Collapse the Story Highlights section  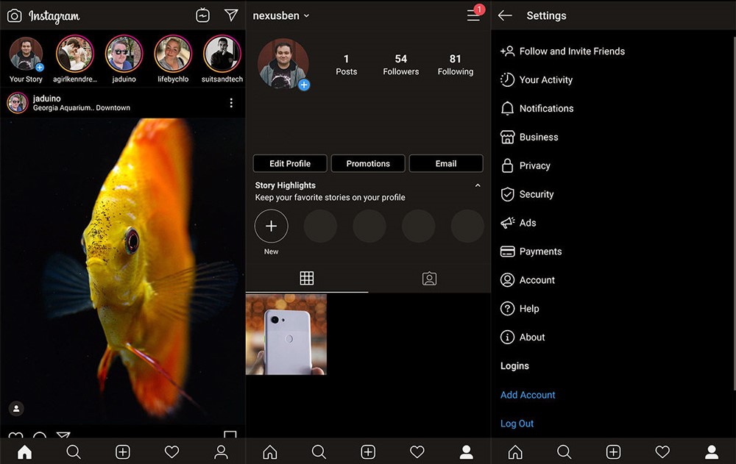pos(478,186)
